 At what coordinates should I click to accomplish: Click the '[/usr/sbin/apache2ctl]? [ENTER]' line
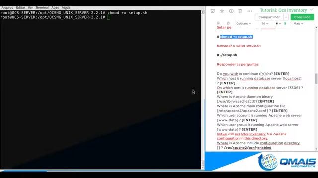(x=245, y=101)
